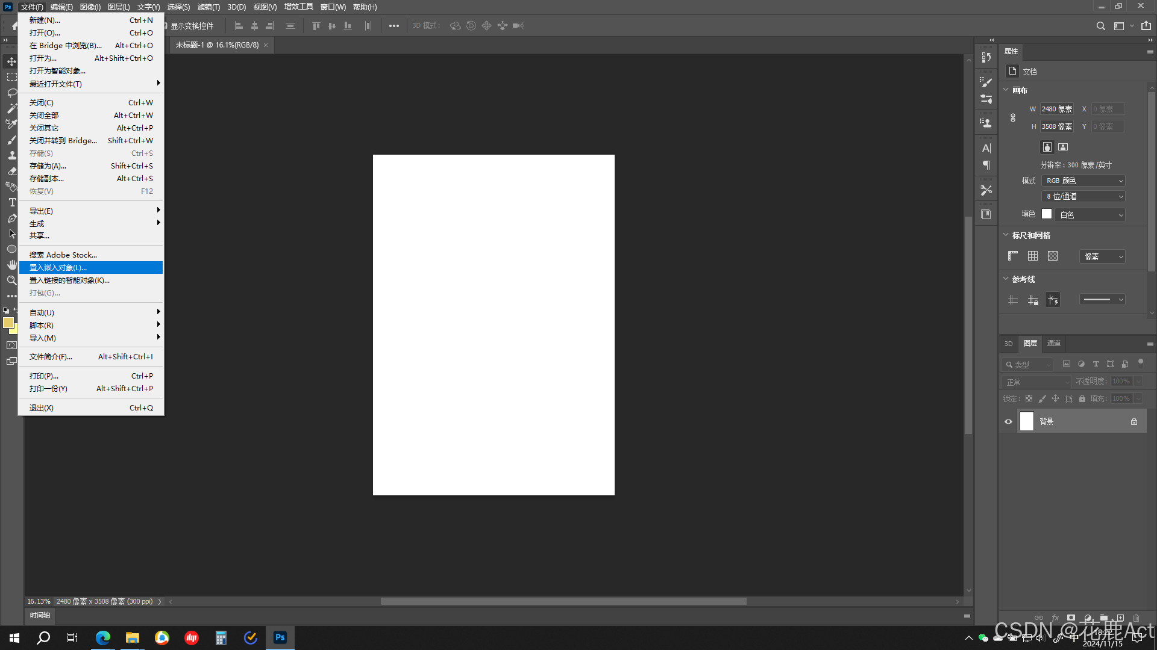Viewport: 1157px width, 650px height.
Task: Select the Type tool in toolbar
Action: click(12, 203)
